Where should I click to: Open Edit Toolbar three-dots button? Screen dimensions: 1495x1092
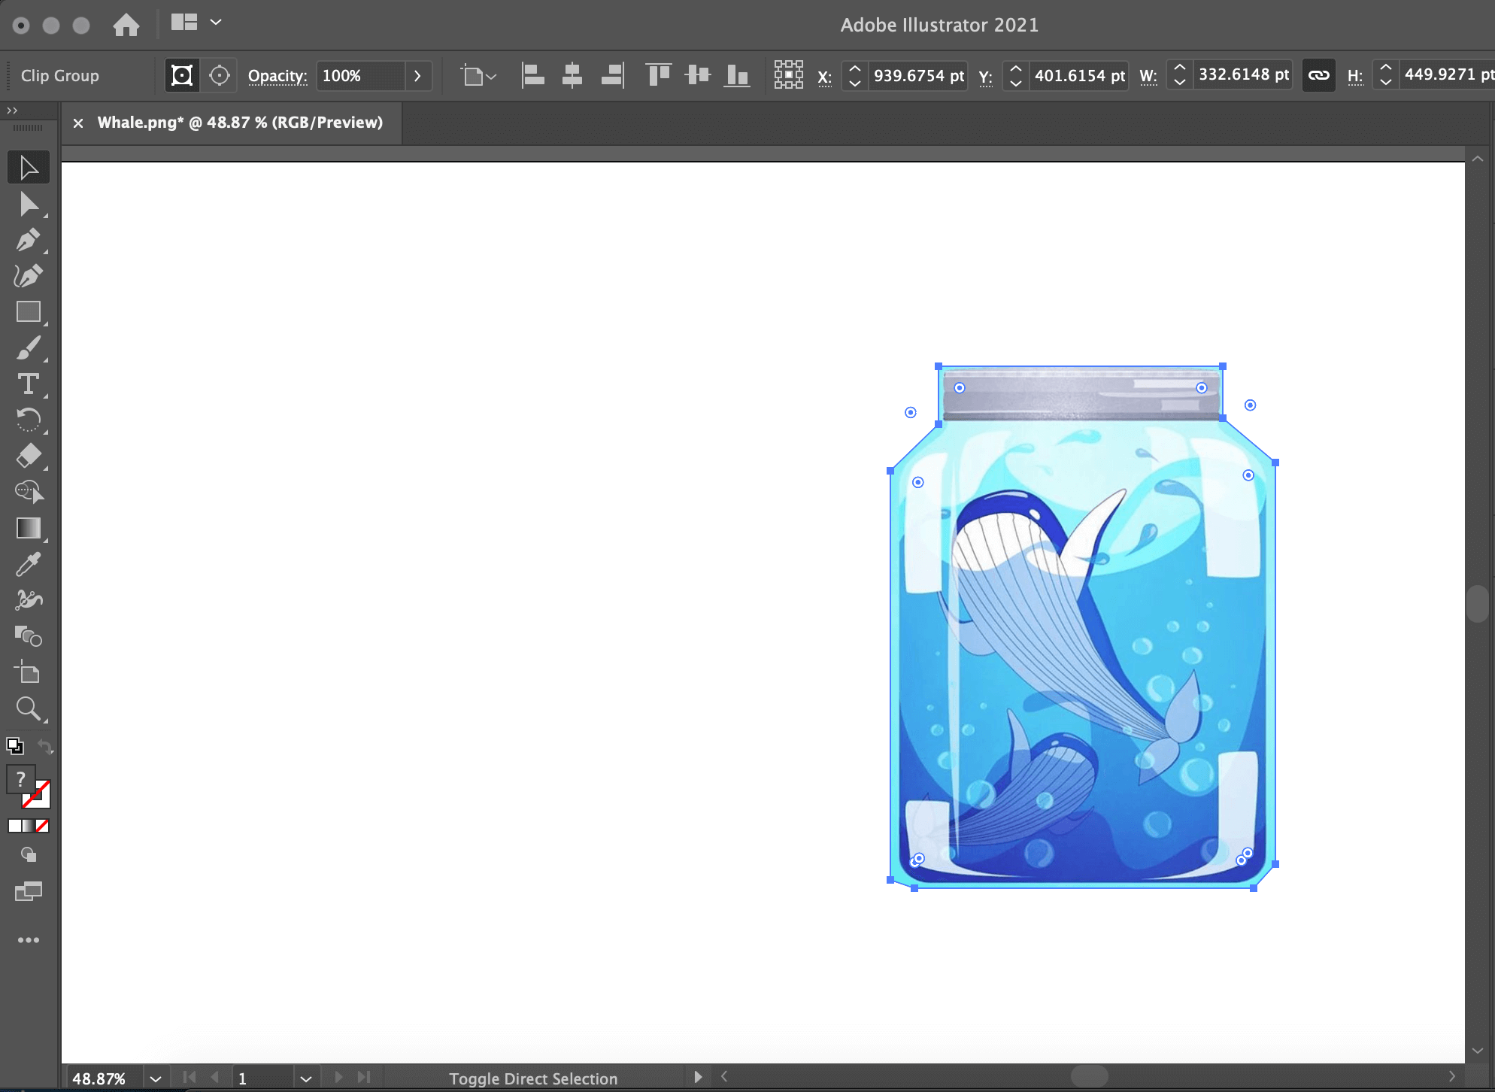pyautogui.click(x=29, y=940)
